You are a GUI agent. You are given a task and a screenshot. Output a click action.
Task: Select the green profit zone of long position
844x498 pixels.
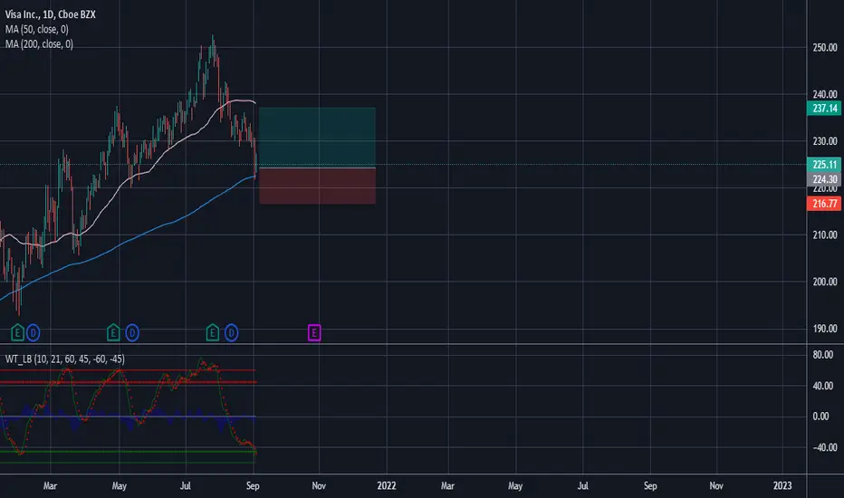317,138
